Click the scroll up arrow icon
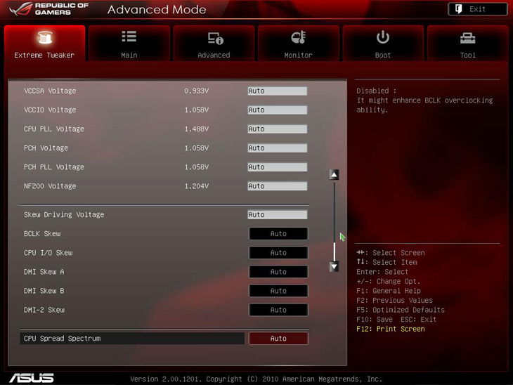 pos(335,174)
